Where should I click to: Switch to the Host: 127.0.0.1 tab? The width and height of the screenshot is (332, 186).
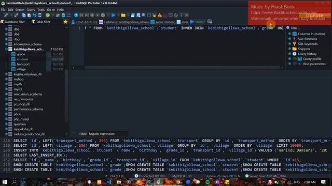[84, 22]
